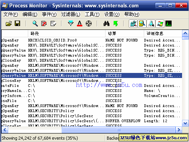Toggle the Capture magnifier icon

[x=35, y=24]
